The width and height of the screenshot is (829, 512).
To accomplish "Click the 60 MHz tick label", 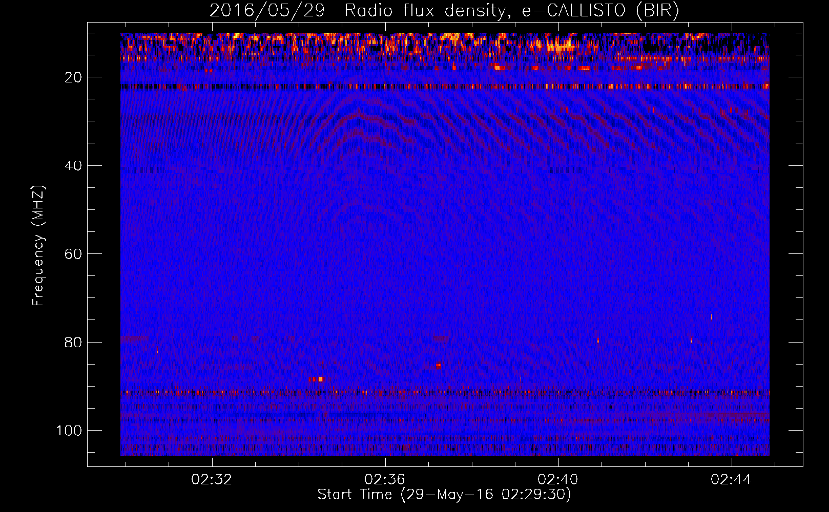I will click(x=73, y=254).
